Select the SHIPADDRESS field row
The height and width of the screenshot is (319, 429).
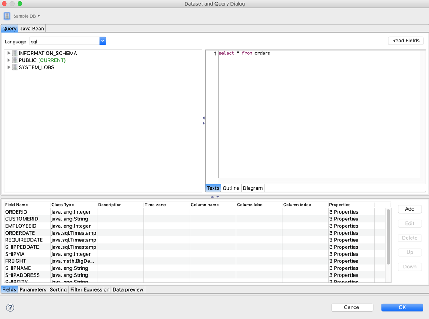(195, 275)
